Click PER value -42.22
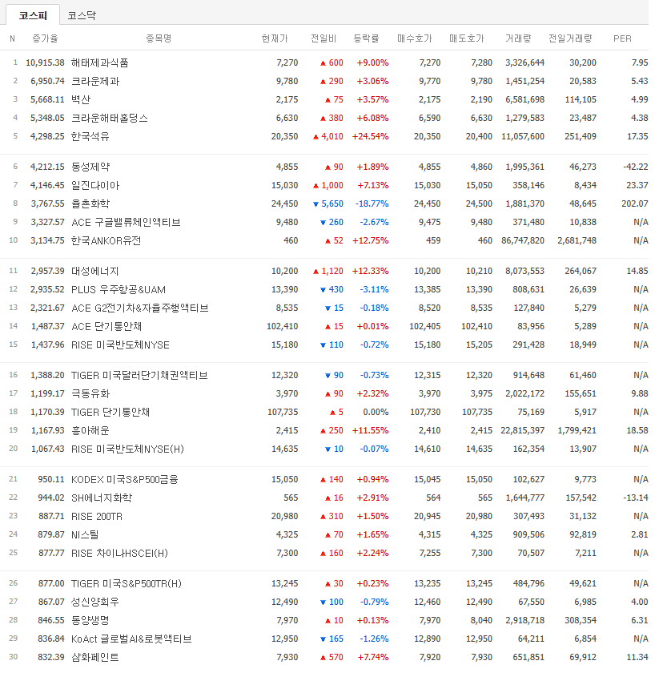 [x=636, y=167]
